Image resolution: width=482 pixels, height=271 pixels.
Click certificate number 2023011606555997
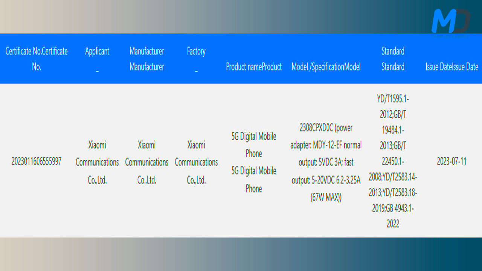coord(37,161)
